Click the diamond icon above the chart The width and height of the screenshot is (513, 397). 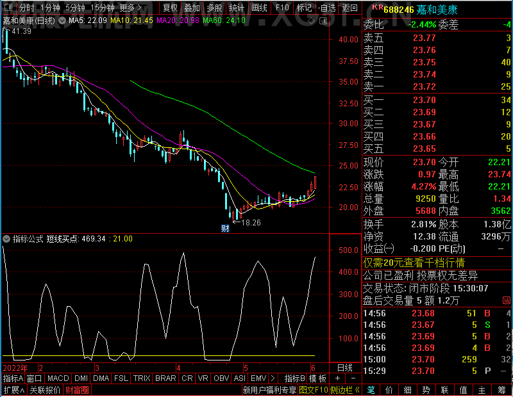(312, 21)
